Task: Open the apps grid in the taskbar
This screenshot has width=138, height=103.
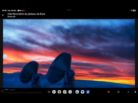Action: tap(49, 92)
